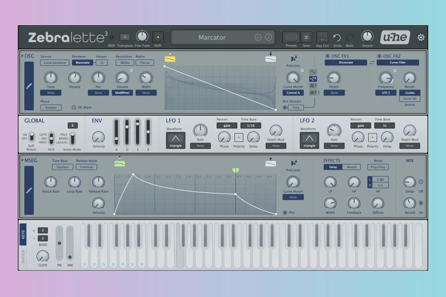
Task: Toggle the Drift button
Action: (x=158, y=37)
